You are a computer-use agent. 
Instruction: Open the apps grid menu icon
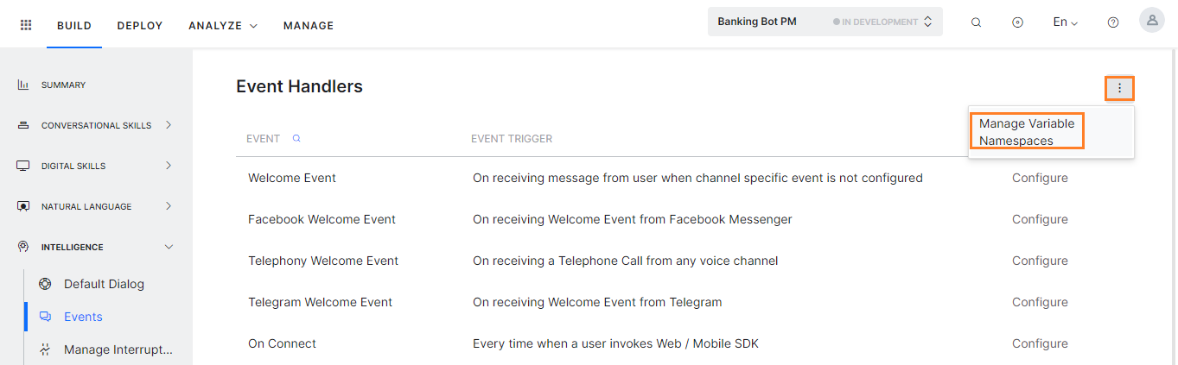pos(26,25)
